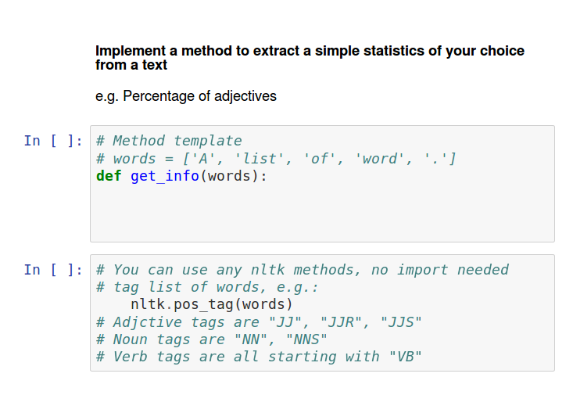The width and height of the screenshot is (573, 395).
Task: Click the 'def' keyword in first cell
Action: [x=109, y=176]
